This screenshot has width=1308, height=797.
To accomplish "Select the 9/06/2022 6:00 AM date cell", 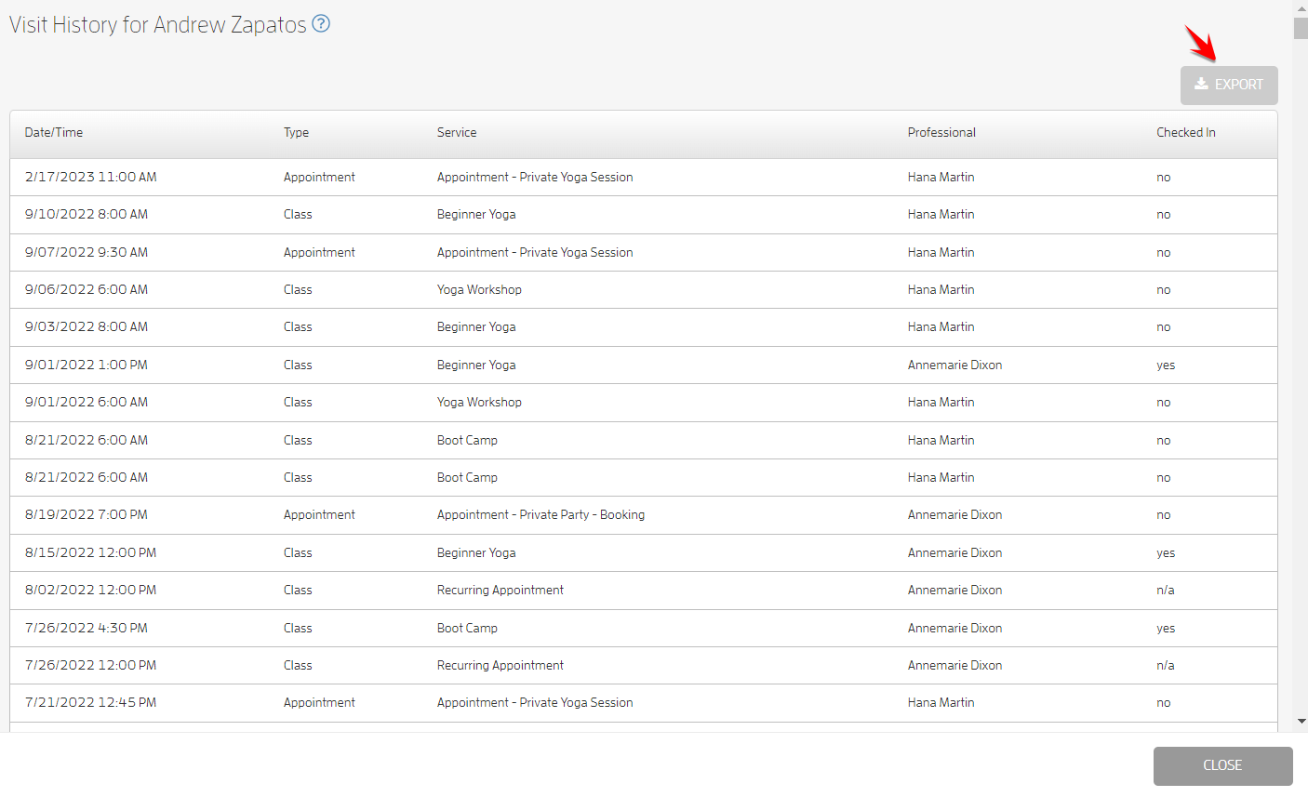I will coord(87,289).
